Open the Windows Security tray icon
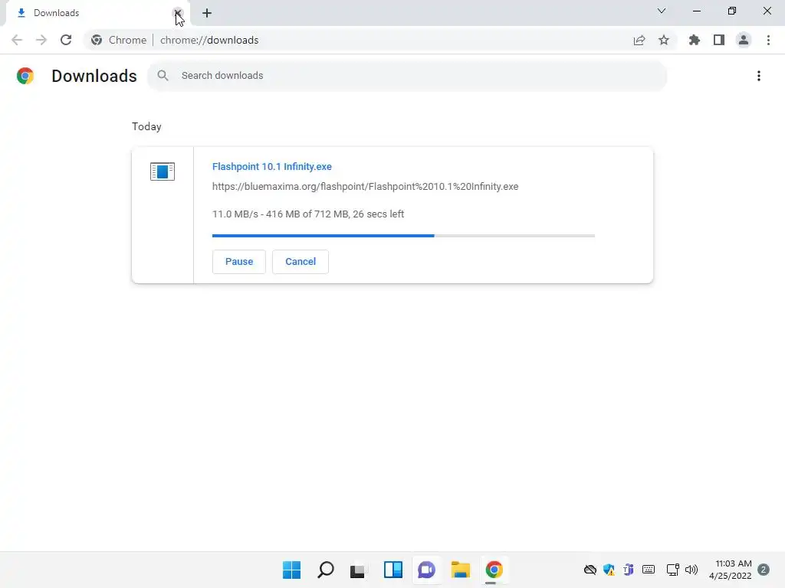Image resolution: width=785 pixels, height=588 pixels. tap(609, 570)
